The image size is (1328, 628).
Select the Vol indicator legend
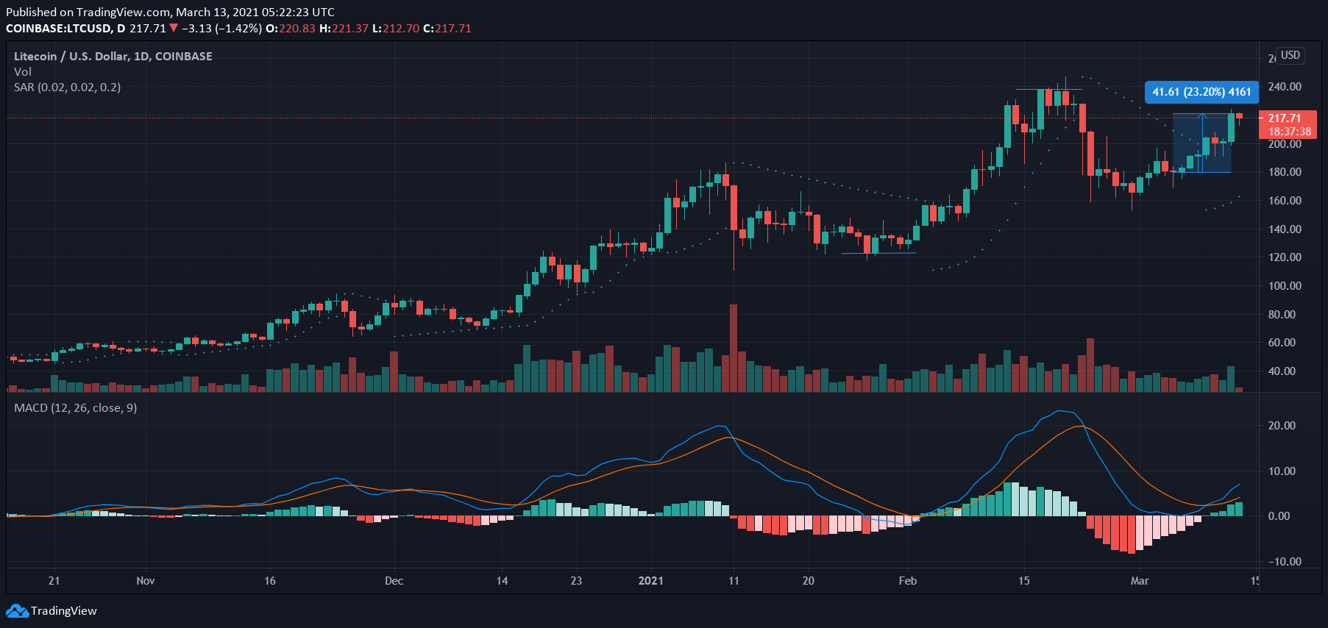23,72
